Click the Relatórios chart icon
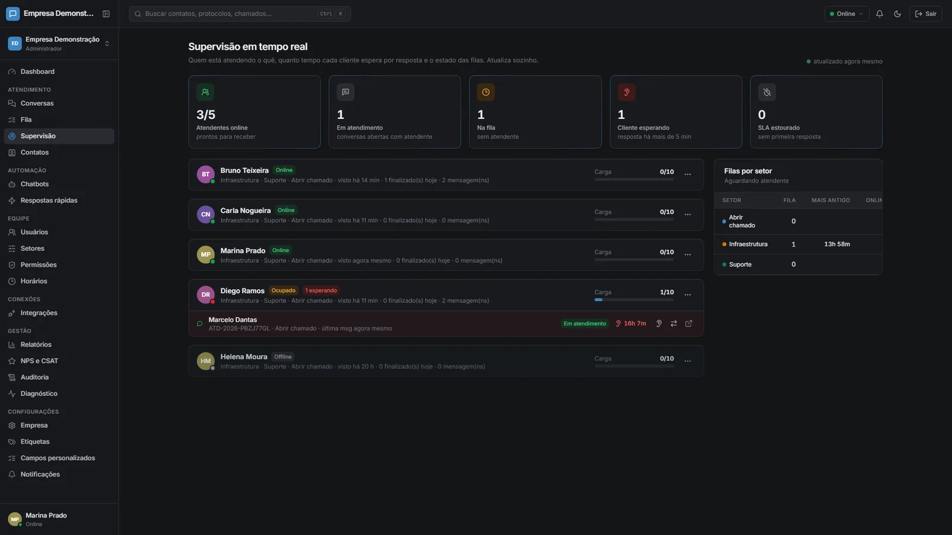The image size is (952, 535). pyautogui.click(x=12, y=345)
